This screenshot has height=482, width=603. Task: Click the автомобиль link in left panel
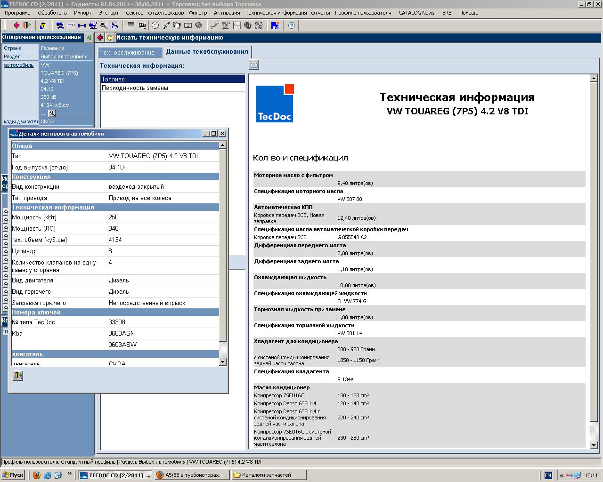pos(19,65)
